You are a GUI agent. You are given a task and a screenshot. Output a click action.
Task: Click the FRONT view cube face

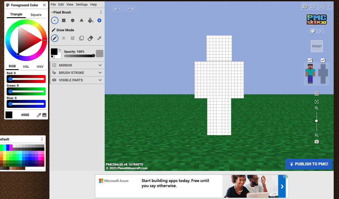point(317,46)
